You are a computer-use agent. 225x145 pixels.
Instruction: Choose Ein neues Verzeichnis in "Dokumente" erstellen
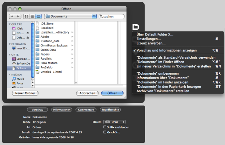[178, 66]
